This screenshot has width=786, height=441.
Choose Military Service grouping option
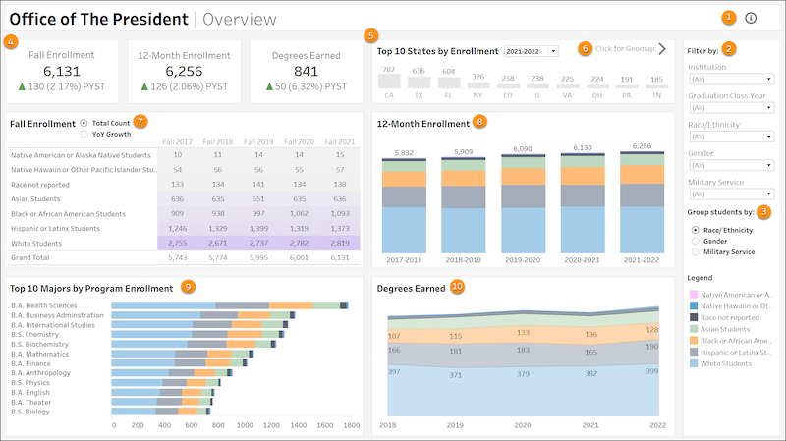click(698, 251)
